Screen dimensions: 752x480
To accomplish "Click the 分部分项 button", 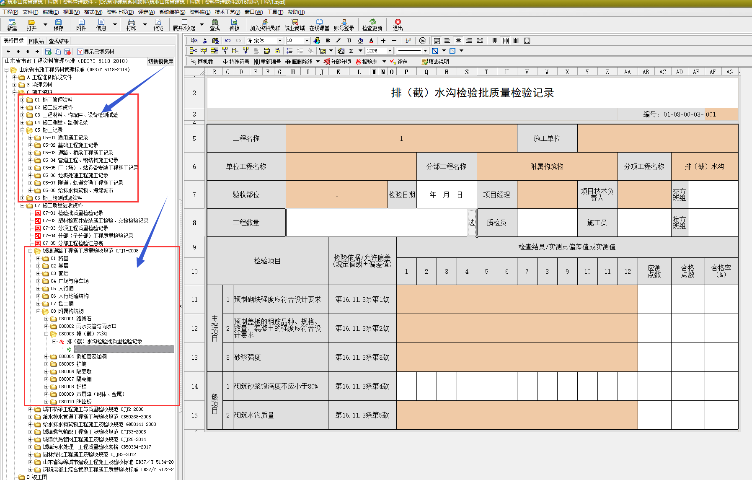I will [x=337, y=62].
